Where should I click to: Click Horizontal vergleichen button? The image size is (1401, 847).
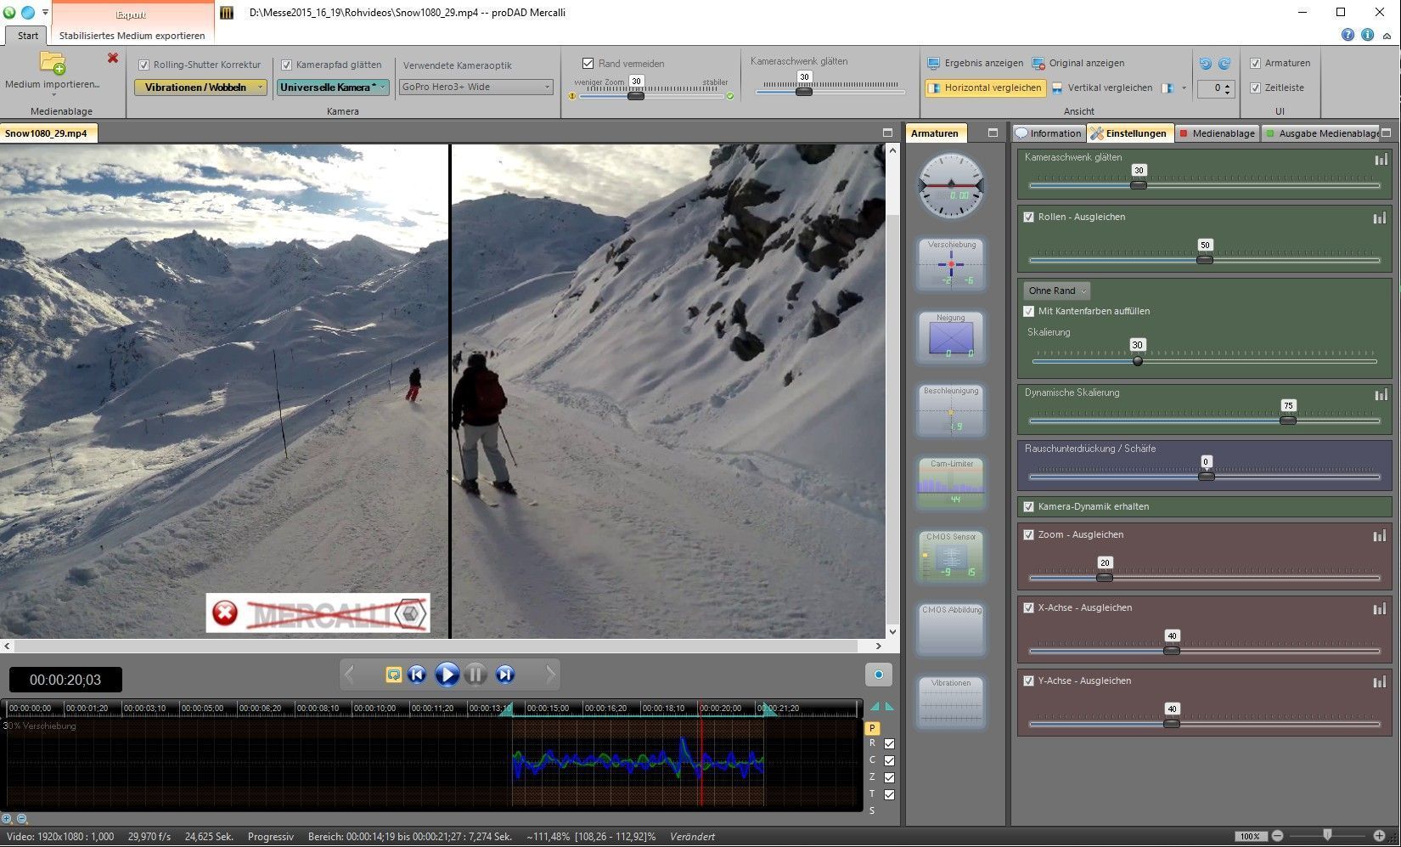tap(984, 88)
